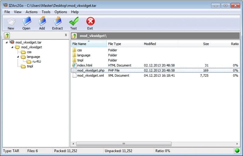Open the Help menu

(75, 12)
